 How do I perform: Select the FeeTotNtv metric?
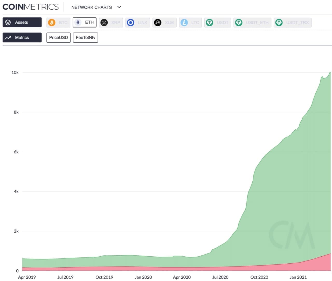coord(85,38)
